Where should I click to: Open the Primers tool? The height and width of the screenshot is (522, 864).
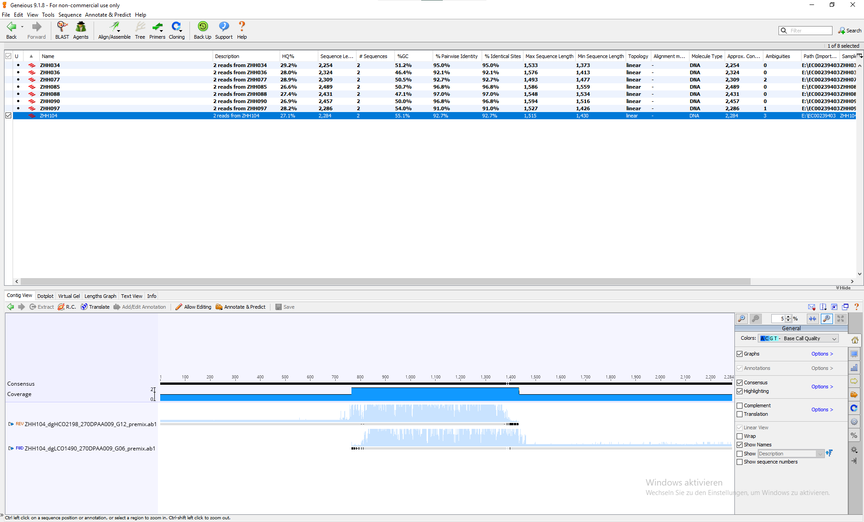(157, 31)
